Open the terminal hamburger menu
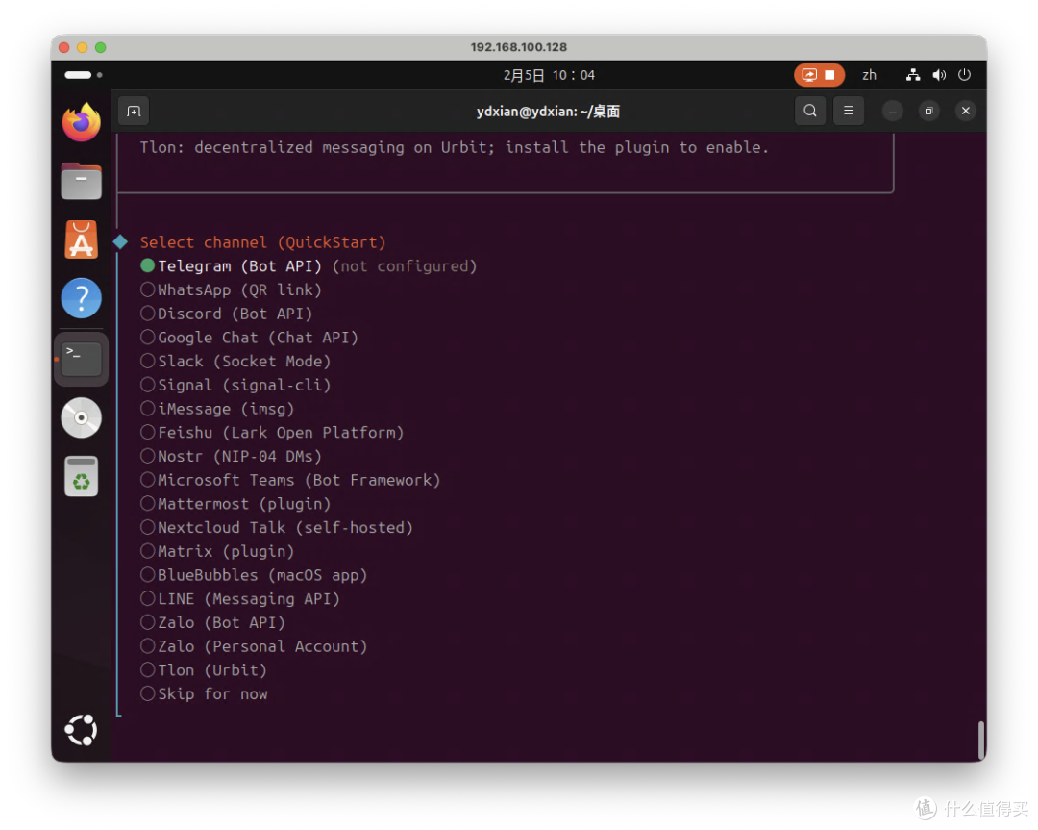 click(849, 111)
